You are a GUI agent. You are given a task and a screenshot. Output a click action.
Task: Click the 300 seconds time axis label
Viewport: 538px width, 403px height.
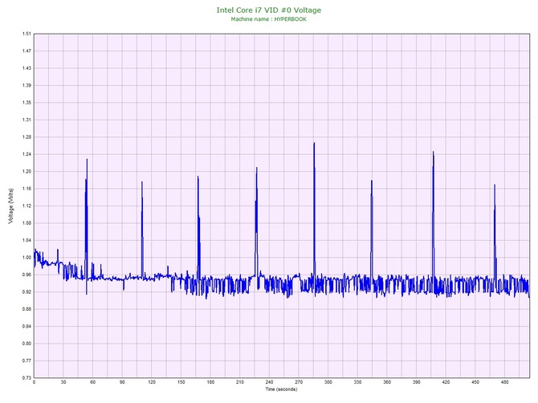coord(328,382)
